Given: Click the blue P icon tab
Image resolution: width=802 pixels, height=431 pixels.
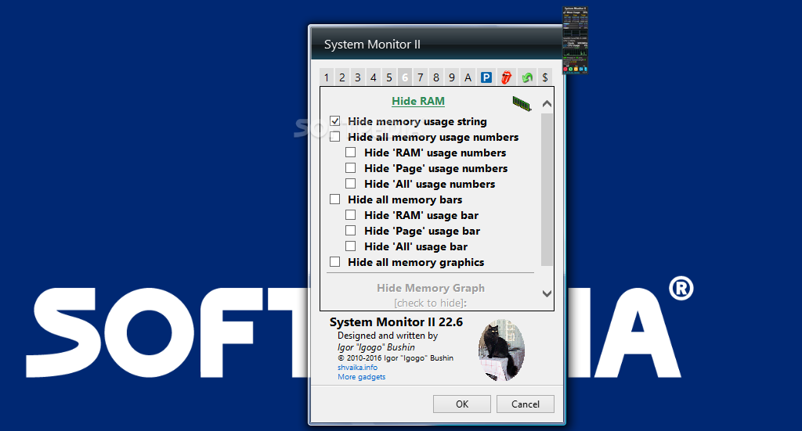Looking at the screenshot, I should pyautogui.click(x=486, y=77).
